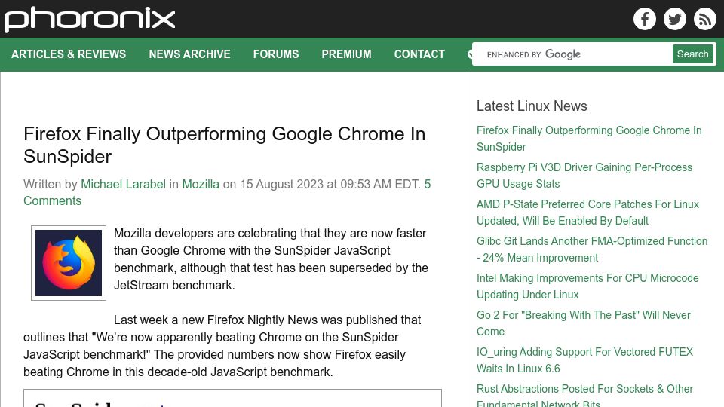Open Intel CPU Microcode Updating link

[587, 286]
